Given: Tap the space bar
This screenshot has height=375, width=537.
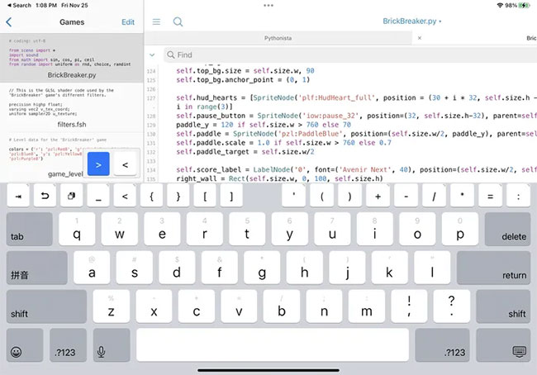Looking at the screenshot, I should 273,345.
